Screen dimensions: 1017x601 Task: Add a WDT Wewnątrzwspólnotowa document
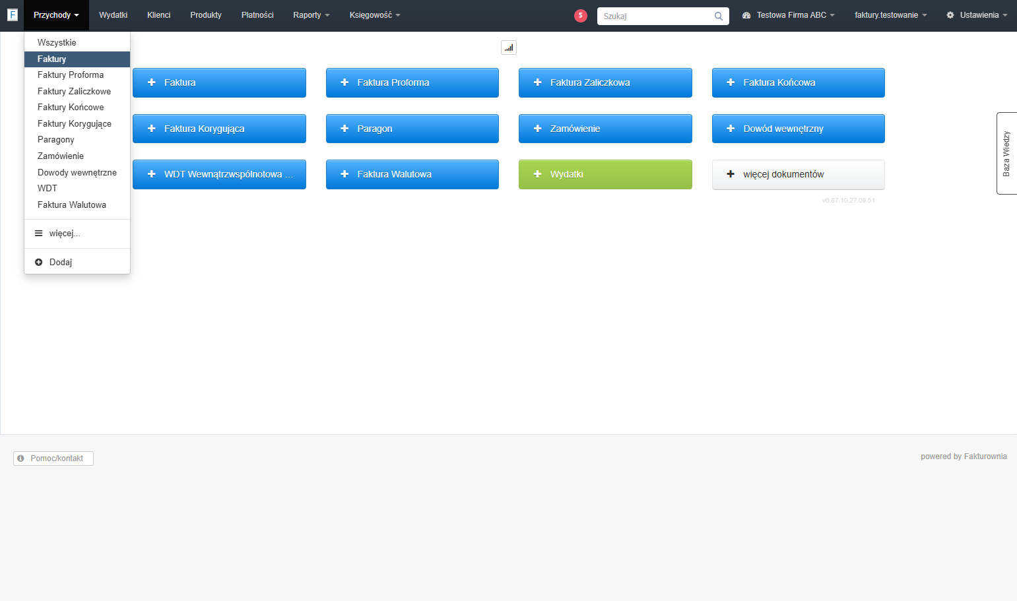[x=219, y=174]
